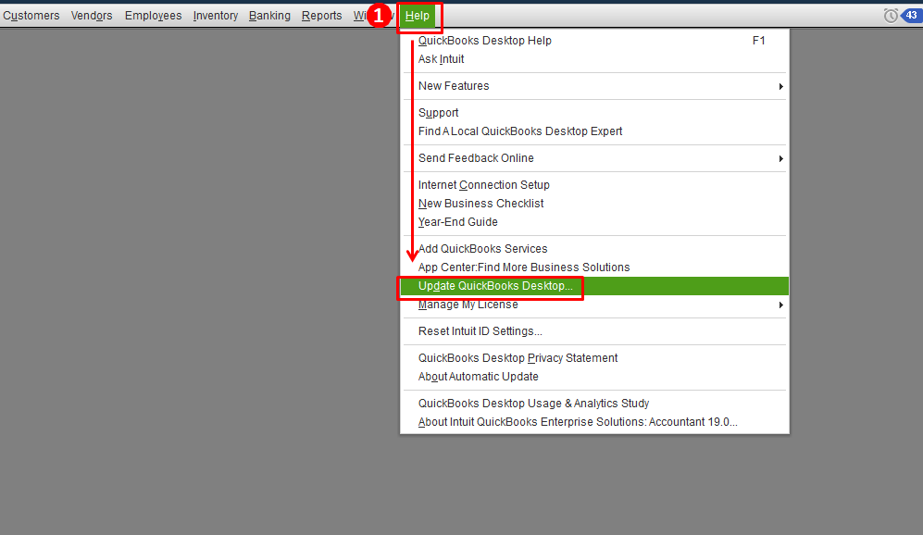Select QuickBooks Desktop Help

point(594,41)
